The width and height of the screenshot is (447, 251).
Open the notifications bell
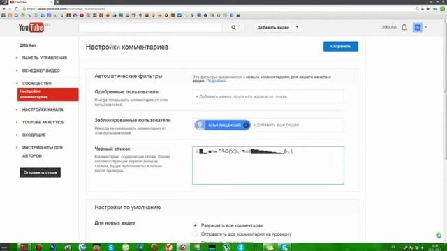pyautogui.click(x=404, y=27)
